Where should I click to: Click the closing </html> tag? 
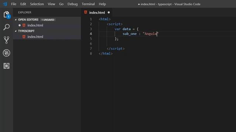click(106, 54)
